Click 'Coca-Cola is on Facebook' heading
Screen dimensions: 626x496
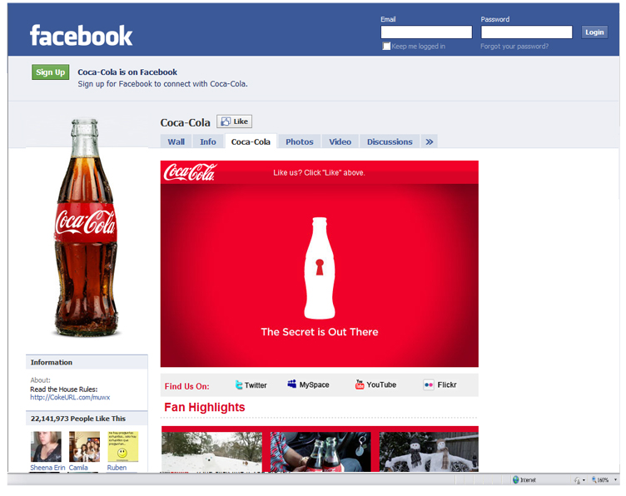point(127,72)
